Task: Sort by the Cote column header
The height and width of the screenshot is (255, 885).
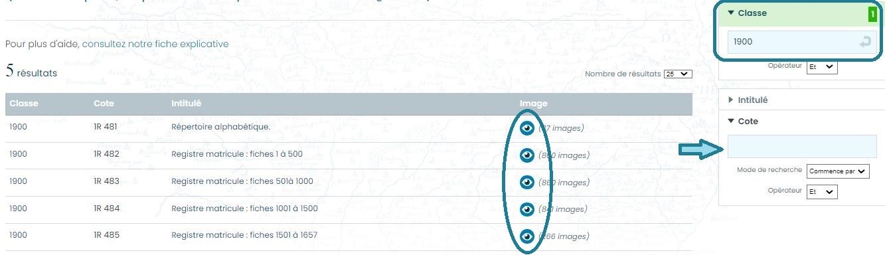Action: 104,104
